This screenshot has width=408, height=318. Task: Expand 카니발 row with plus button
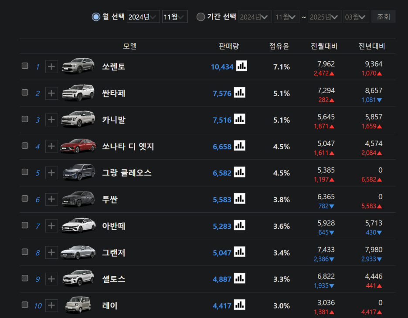pos(51,120)
